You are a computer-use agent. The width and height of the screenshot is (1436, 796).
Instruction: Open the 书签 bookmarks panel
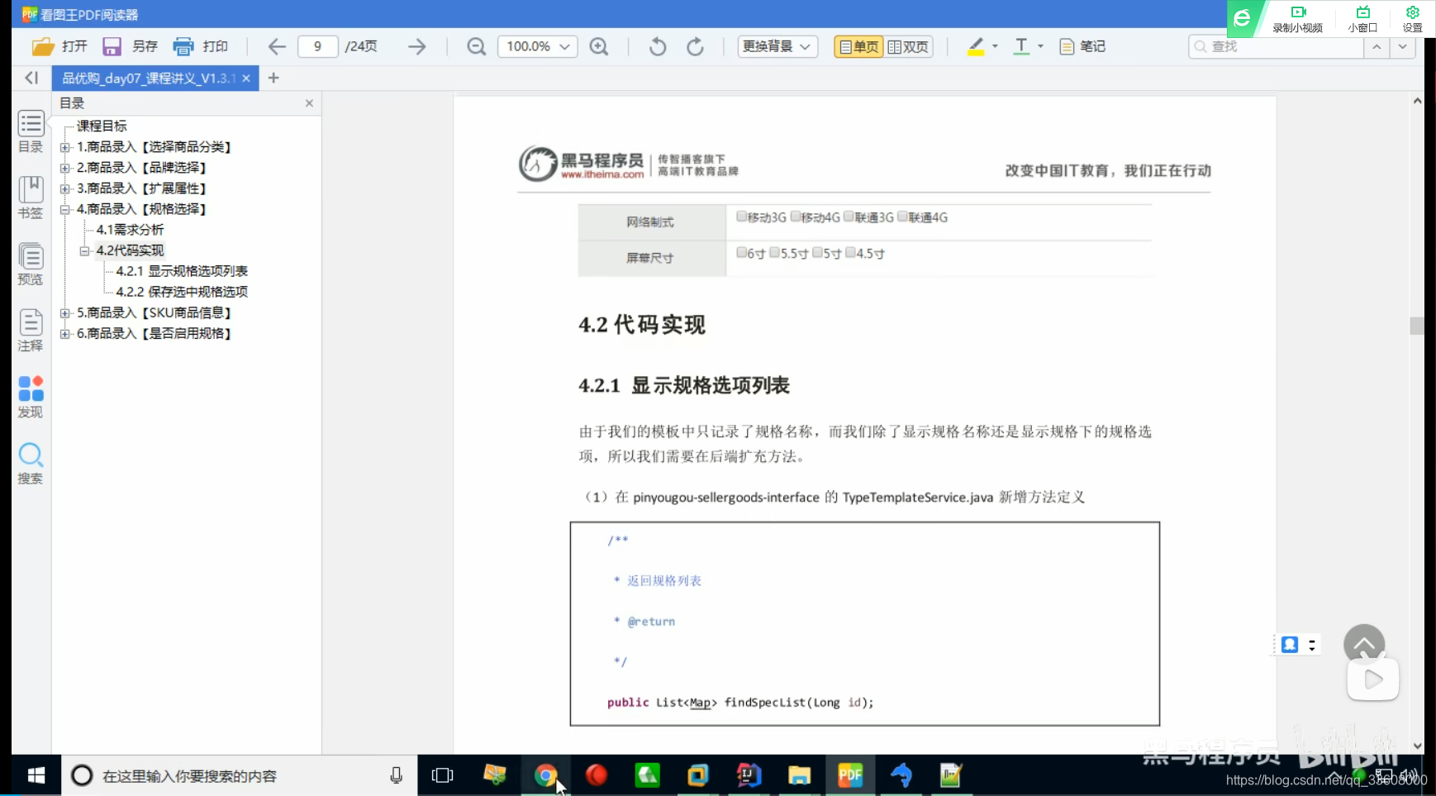click(x=31, y=198)
